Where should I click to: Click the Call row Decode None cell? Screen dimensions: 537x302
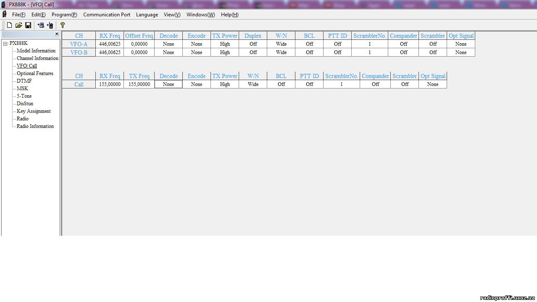pos(168,84)
